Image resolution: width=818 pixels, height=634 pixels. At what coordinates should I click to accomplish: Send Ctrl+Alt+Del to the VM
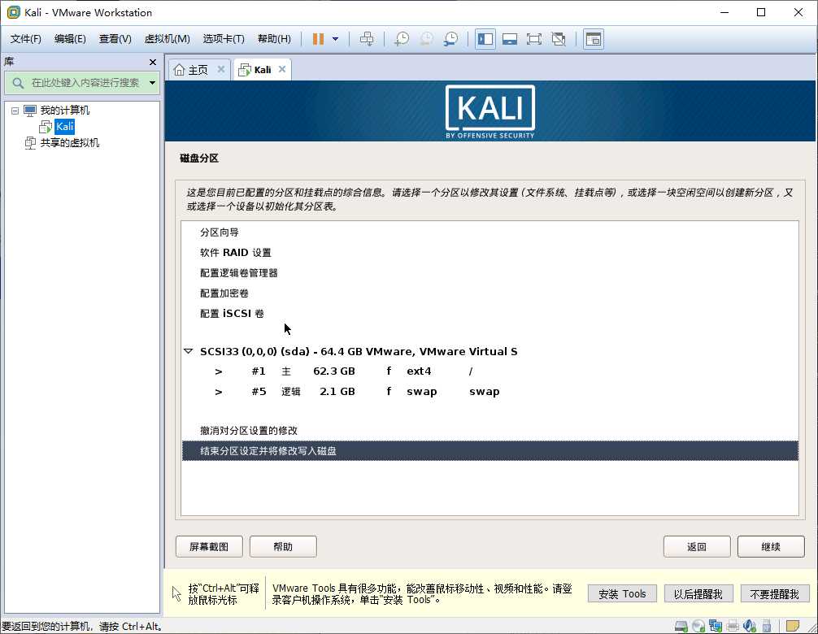[367, 39]
